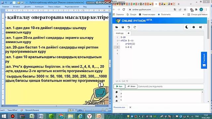The image size is (212, 119).
Task: Open the Chrome three-dot menu
Action: click(206, 10)
